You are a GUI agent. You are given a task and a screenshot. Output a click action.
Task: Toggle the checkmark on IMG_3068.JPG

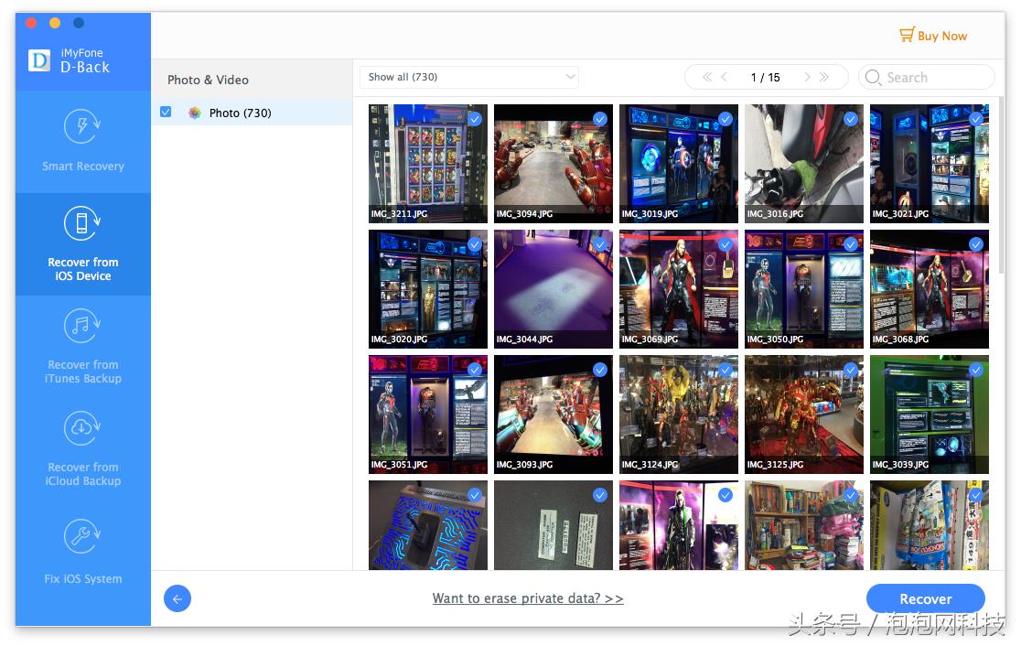[976, 244]
